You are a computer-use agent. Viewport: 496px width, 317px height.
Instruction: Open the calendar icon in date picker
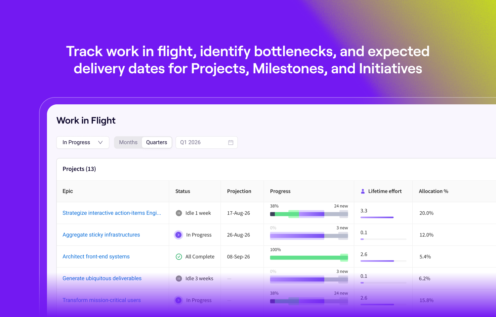[x=231, y=142]
